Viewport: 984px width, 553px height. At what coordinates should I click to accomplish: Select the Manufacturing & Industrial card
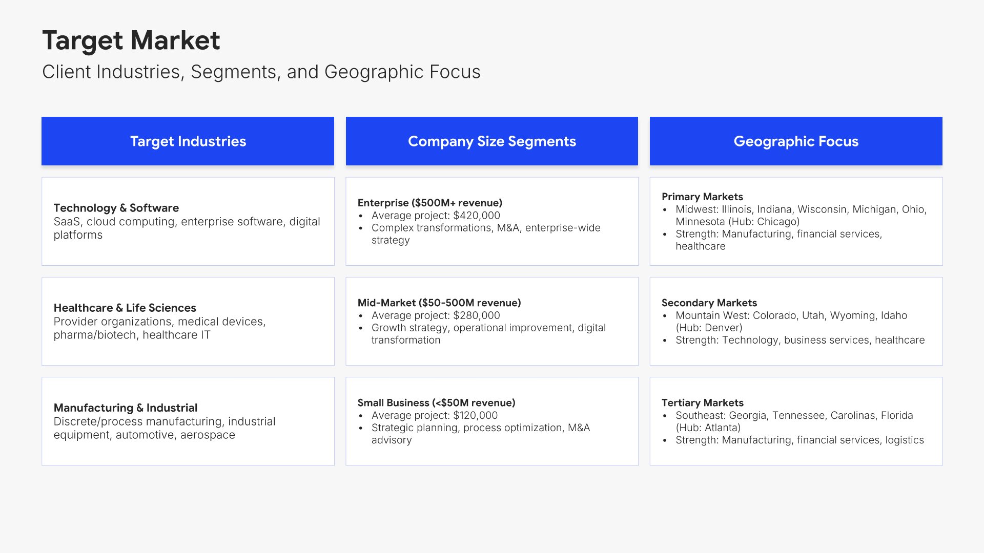188,421
